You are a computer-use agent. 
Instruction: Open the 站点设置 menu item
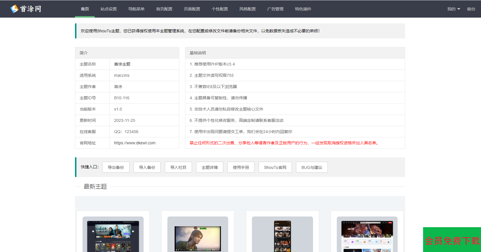109,9
